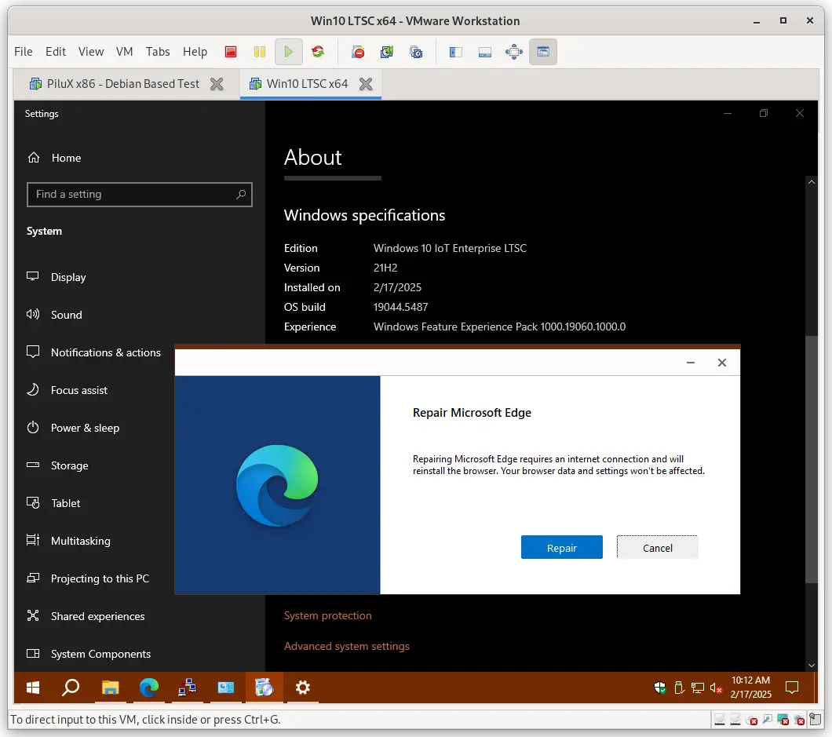
Task: Launch Microsoft Edge from the guest taskbar
Action: (148, 688)
